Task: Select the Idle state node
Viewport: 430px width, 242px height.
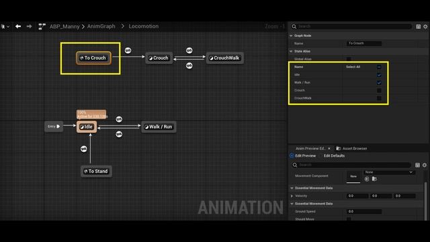Action: (x=87, y=127)
